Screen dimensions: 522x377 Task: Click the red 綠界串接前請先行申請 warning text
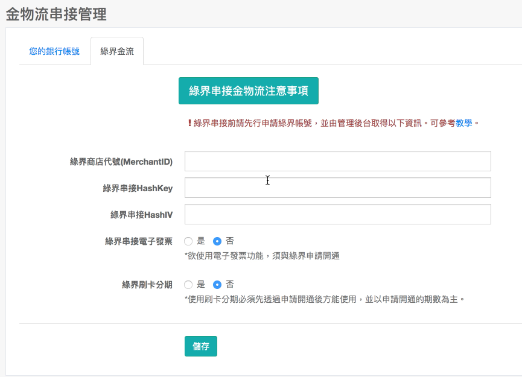(333, 123)
